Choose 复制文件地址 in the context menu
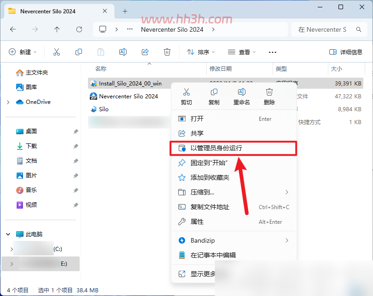The image size is (373, 296). click(234, 207)
